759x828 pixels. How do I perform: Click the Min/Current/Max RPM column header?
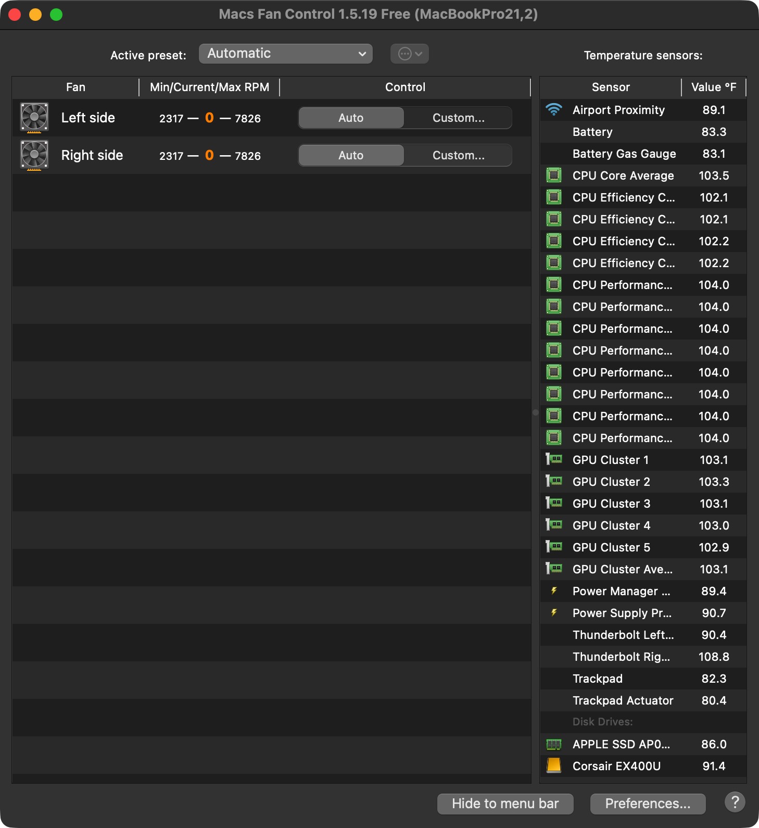point(209,87)
